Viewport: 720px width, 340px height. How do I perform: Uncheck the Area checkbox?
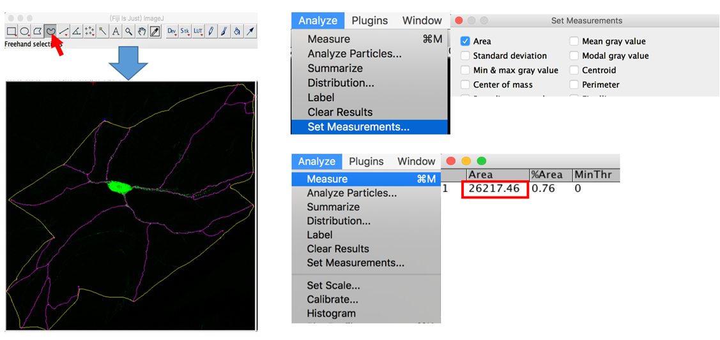(x=465, y=41)
